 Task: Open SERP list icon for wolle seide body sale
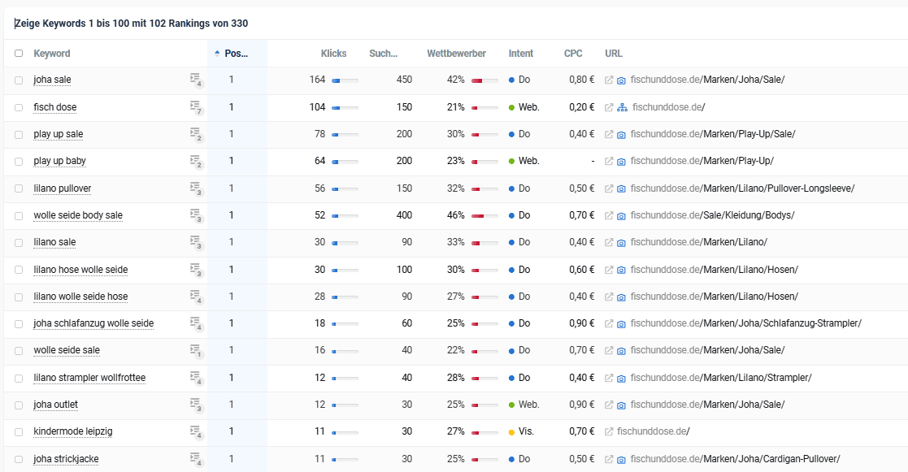click(196, 214)
